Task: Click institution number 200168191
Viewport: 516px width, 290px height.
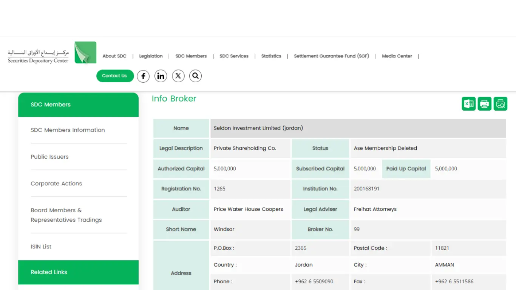Action: point(366,189)
